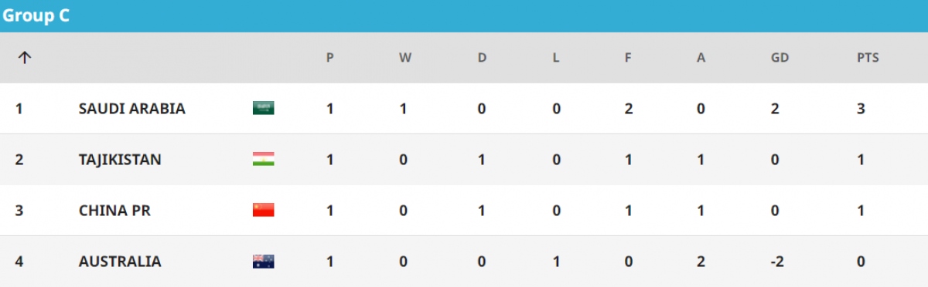Open the SAUDI ARABIA team link
Viewport: 928px width, 287px height.
tap(132, 109)
